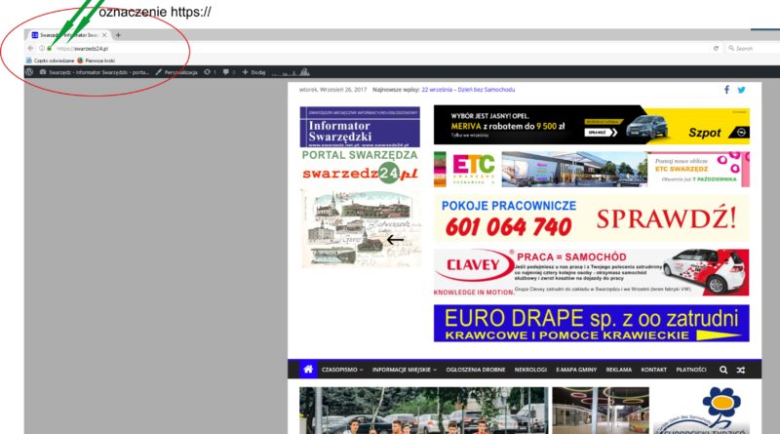Open the Twitter profile icon
The image size is (780, 434).
(741, 90)
